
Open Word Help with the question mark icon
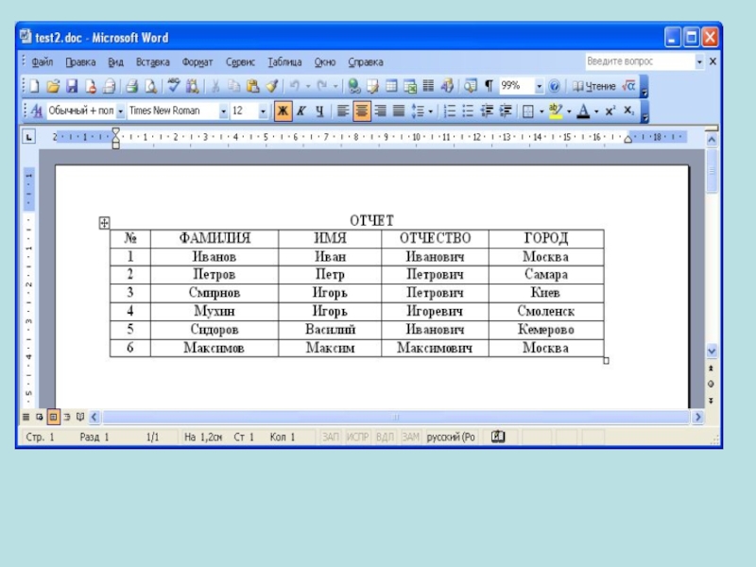555,86
